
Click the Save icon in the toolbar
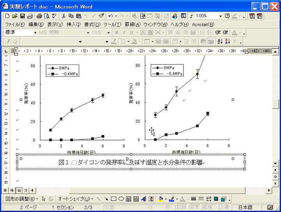[x=22, y=16]
